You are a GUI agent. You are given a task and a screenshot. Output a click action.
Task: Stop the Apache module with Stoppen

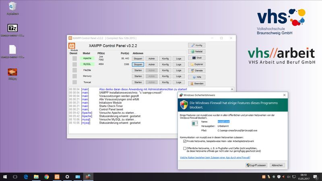click(138, 58)
